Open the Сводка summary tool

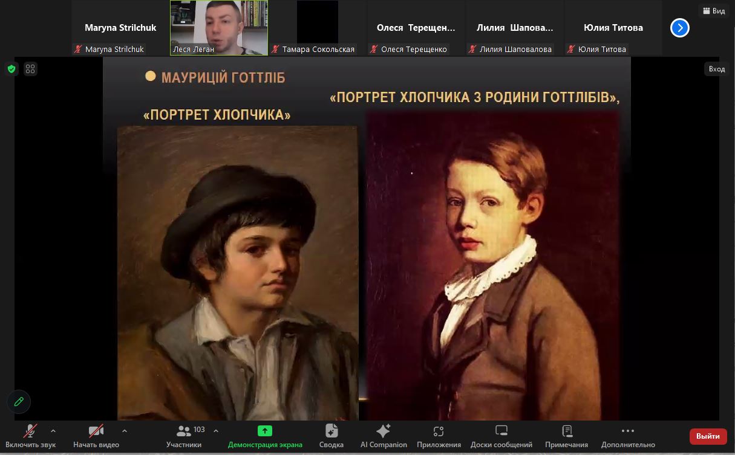(332, 436)
